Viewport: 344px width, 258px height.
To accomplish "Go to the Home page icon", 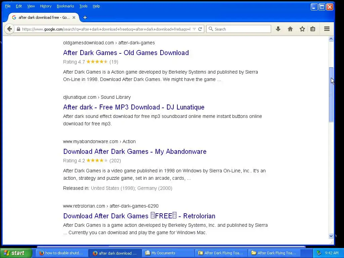I will pyautogui.click(x=290, y=29).
